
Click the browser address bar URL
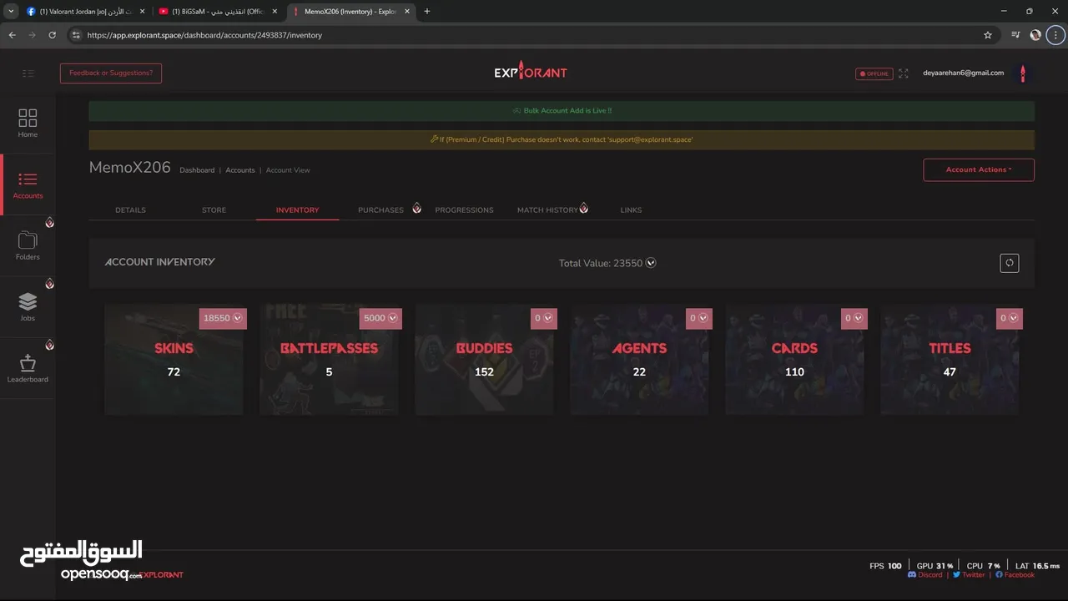[204, 35]
